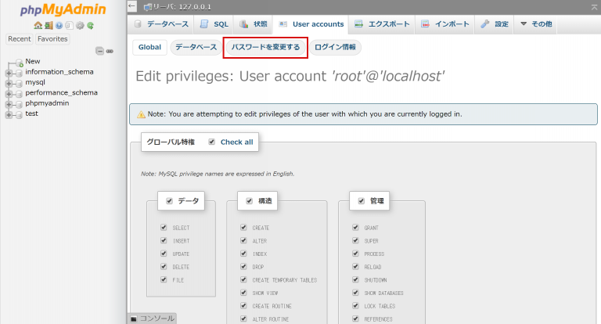Expand the information_schema database node
This screenshot has height=324, width=601.
pos(9,72)
